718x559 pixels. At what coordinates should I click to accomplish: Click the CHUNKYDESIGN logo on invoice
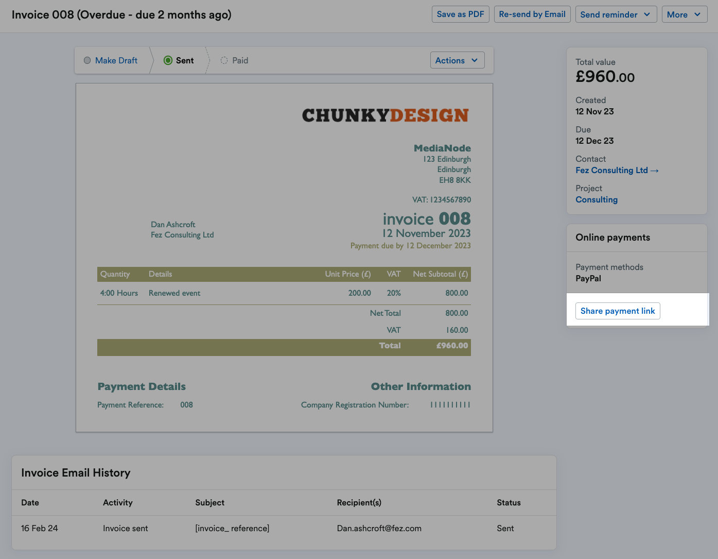(x=386, y=115)
